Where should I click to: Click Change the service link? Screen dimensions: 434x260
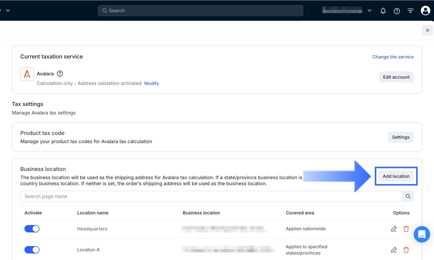[393, 57]
